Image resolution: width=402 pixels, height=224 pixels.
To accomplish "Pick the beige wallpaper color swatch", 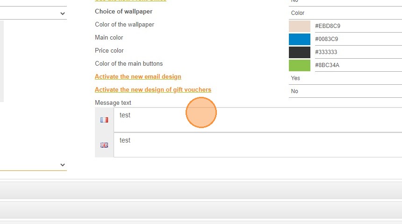I will (x=300, y=26).
